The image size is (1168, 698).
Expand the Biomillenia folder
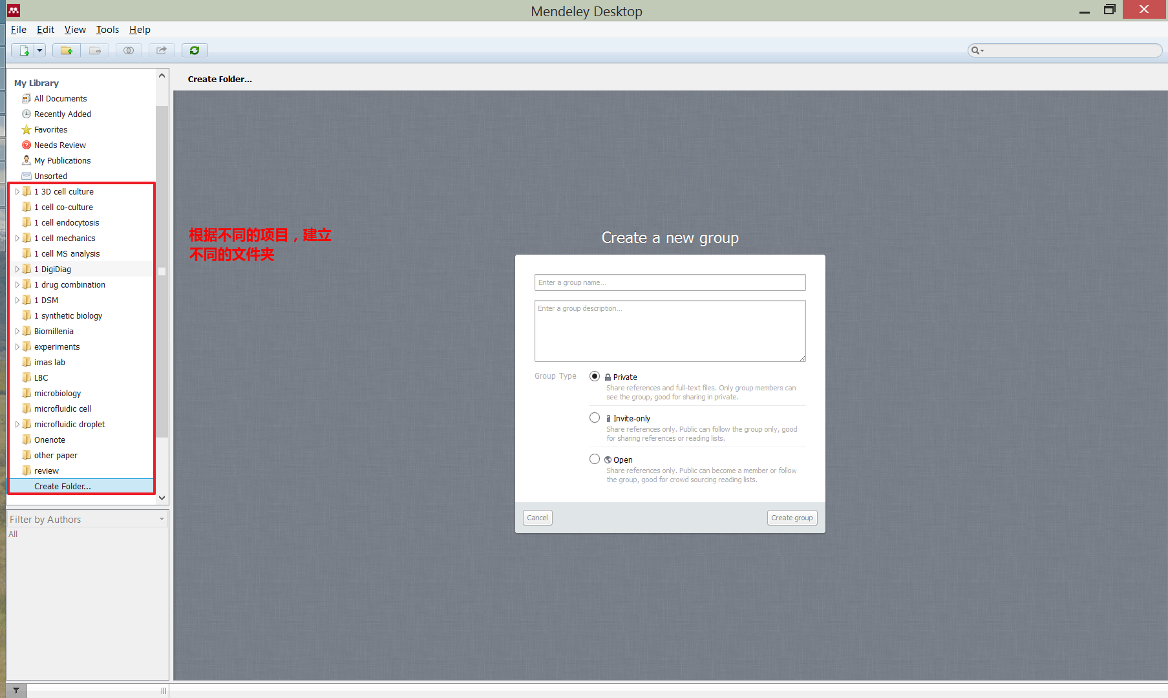17,331
